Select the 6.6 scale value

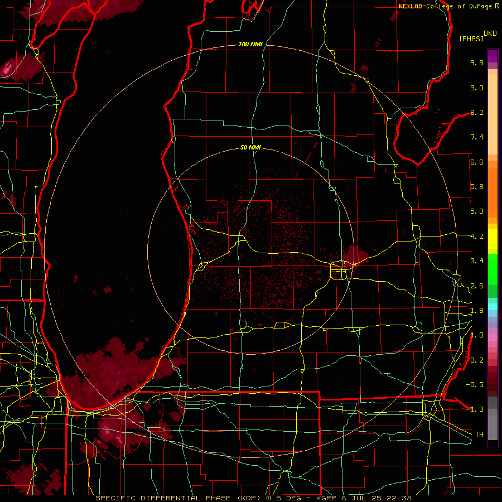477,162
